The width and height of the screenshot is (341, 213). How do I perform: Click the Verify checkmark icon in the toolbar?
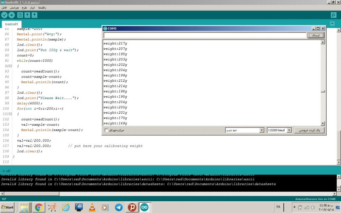[x=4, y=15]
